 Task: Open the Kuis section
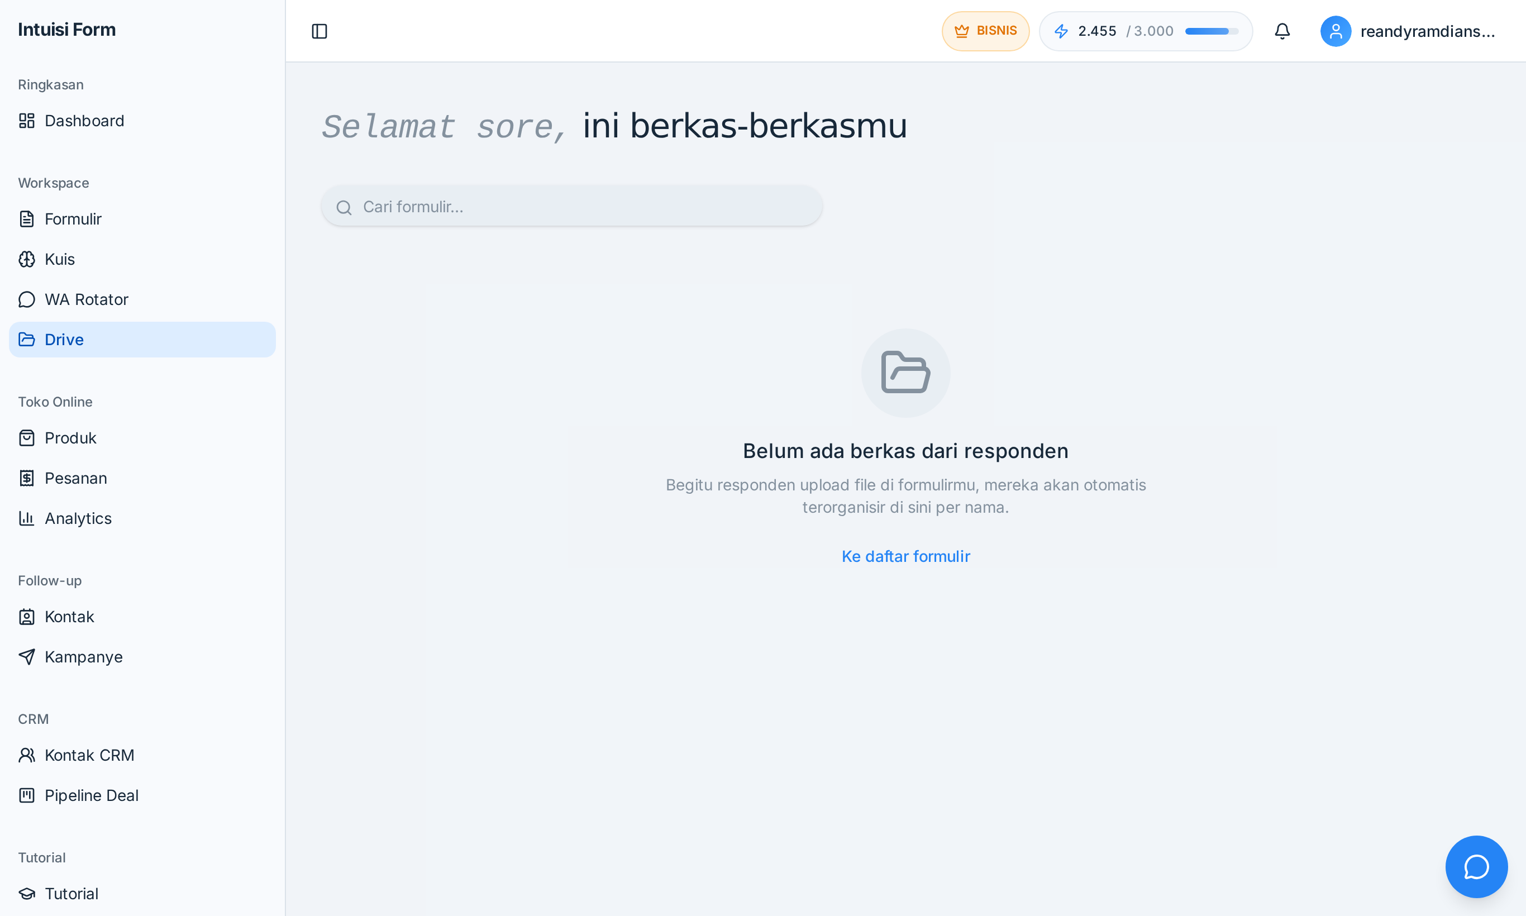142,259
